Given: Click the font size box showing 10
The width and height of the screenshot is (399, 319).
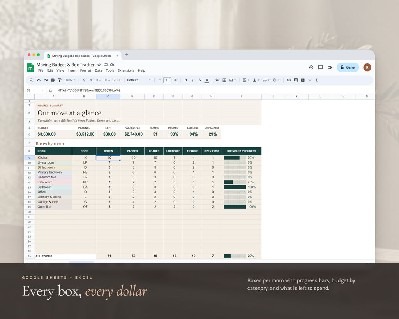Looking at the screenshot, I should pos(168,80).
